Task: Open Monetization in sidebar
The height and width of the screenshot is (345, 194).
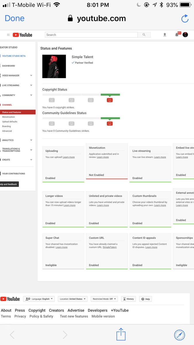Action: pos(8,117)
